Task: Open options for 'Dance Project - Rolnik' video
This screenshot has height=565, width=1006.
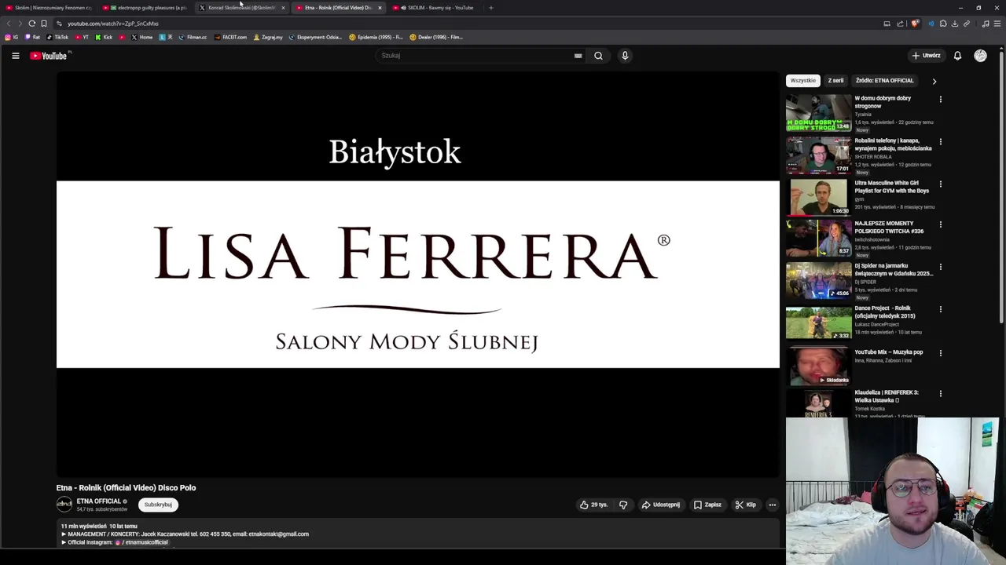Action: (940, 310)
